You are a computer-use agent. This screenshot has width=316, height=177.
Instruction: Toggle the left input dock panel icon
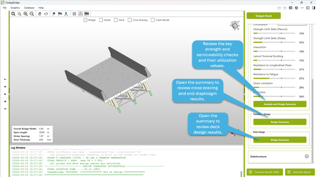[x=308, y=8]
